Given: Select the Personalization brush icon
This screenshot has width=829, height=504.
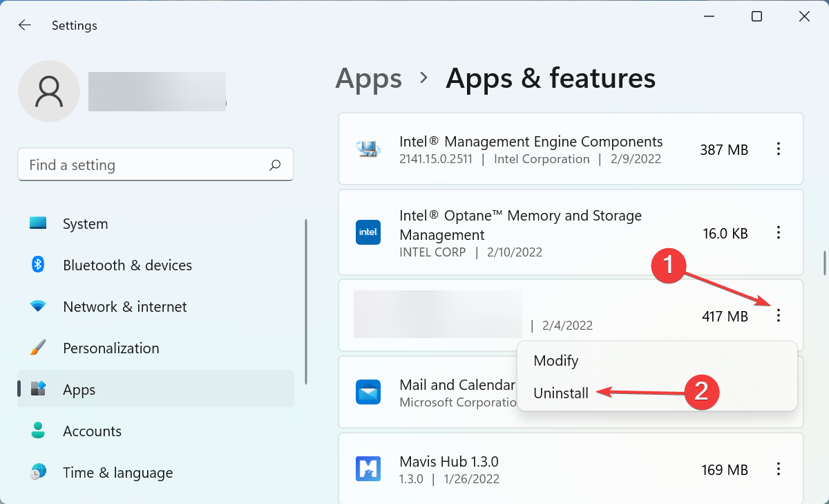Looking at the screenshot, I should tap(38, 348).
